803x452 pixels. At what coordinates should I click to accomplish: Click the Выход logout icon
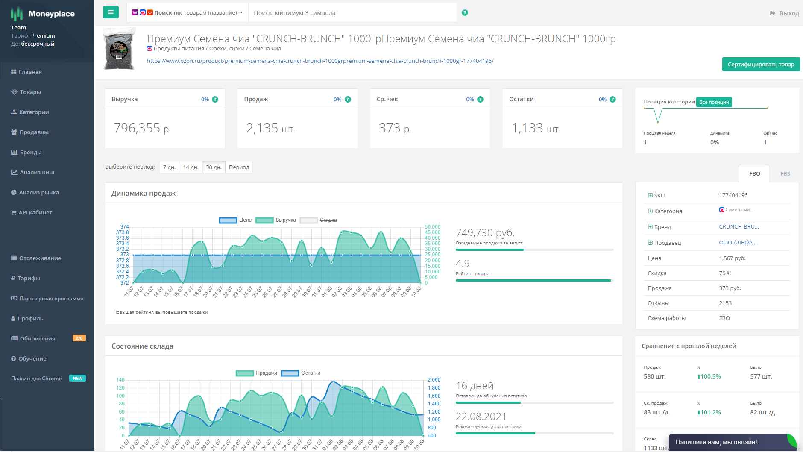click(x=772, y=13)
